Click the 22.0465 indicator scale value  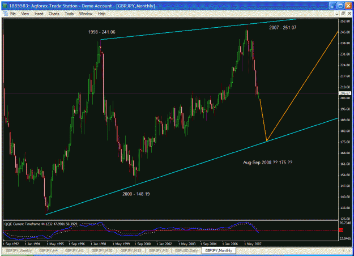[346, 238]
